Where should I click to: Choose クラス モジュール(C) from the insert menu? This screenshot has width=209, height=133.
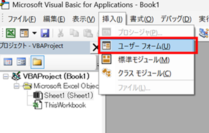pyautogui.click(x=147, y=73)
